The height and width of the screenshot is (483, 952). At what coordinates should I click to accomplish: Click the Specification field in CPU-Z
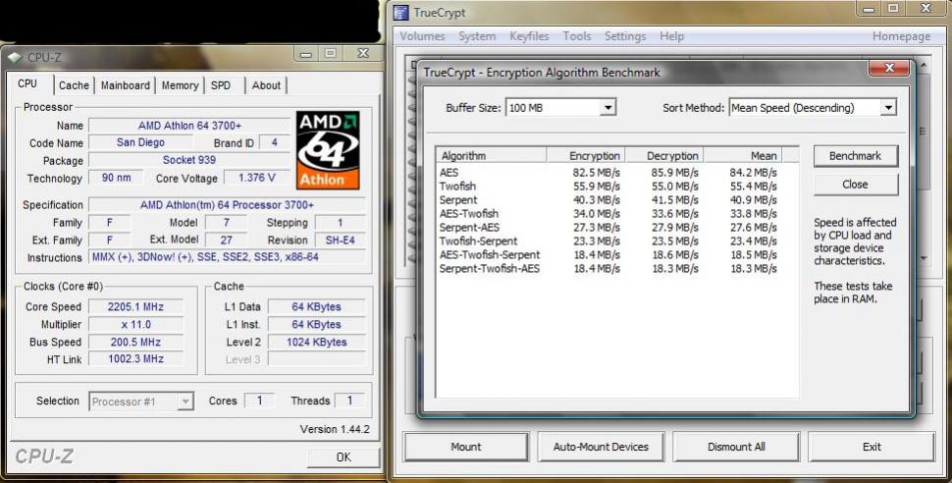pos(227,205)
